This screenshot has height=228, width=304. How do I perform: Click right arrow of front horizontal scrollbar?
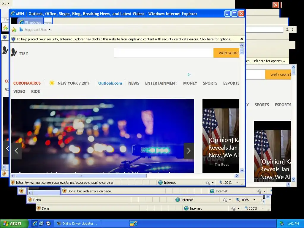click(x=237, y=176)
